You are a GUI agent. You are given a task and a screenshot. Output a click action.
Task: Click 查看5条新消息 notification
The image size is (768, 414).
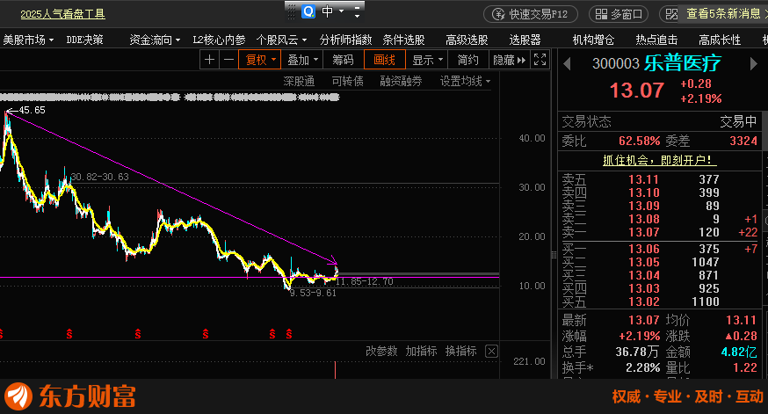click(x=722, y=14)
